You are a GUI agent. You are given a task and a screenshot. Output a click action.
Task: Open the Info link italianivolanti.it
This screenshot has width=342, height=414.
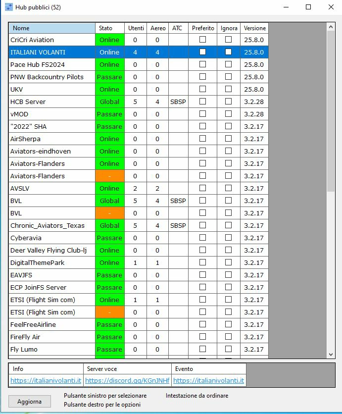(46, 381)
